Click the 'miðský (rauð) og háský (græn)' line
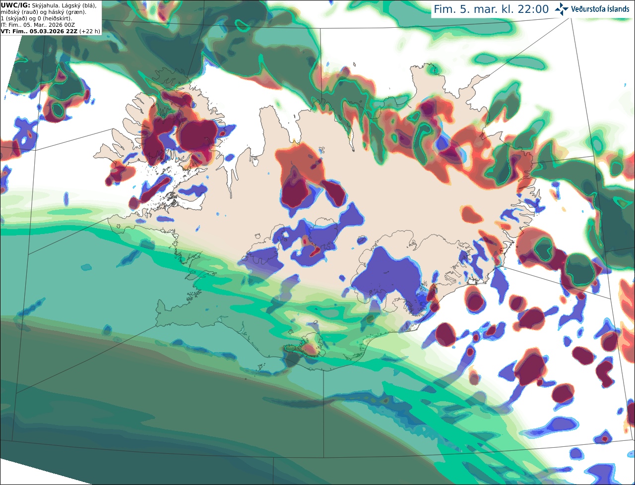The height and width of the screenshot is (485, 635). pyautogui.click(x=43, y=11)
